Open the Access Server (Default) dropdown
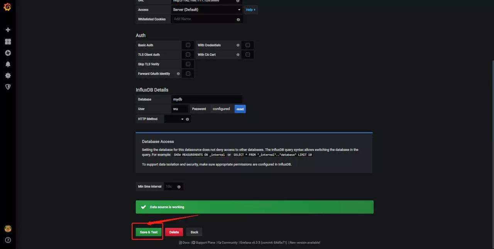This screenshot has width=494, height=249. (x=207, y=10)
